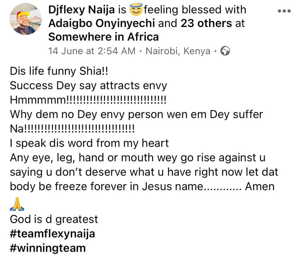Click the feeling blessed status text
Screen dimensions: 300x259
(195, 10)
